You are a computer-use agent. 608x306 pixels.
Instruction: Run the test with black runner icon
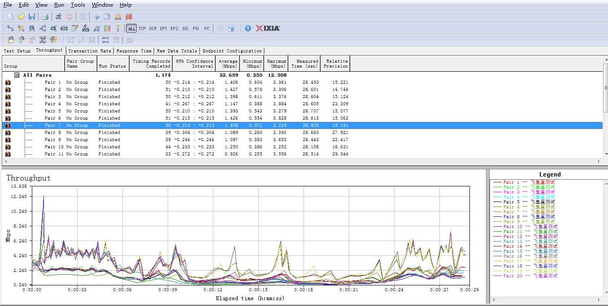(x=58, y=17)
